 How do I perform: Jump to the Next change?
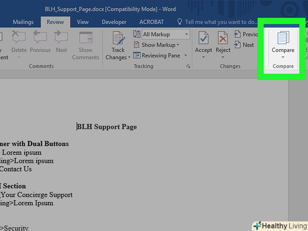[x=245, y=45]
